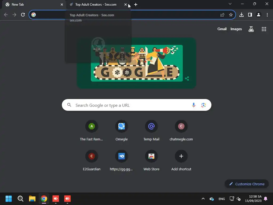Open File Explorer from taskbar
This screenshot has height=205, width=273.
(32, 199)
